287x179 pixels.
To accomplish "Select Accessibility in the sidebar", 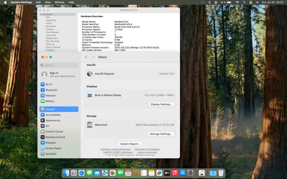I will (x=53, y=115).
